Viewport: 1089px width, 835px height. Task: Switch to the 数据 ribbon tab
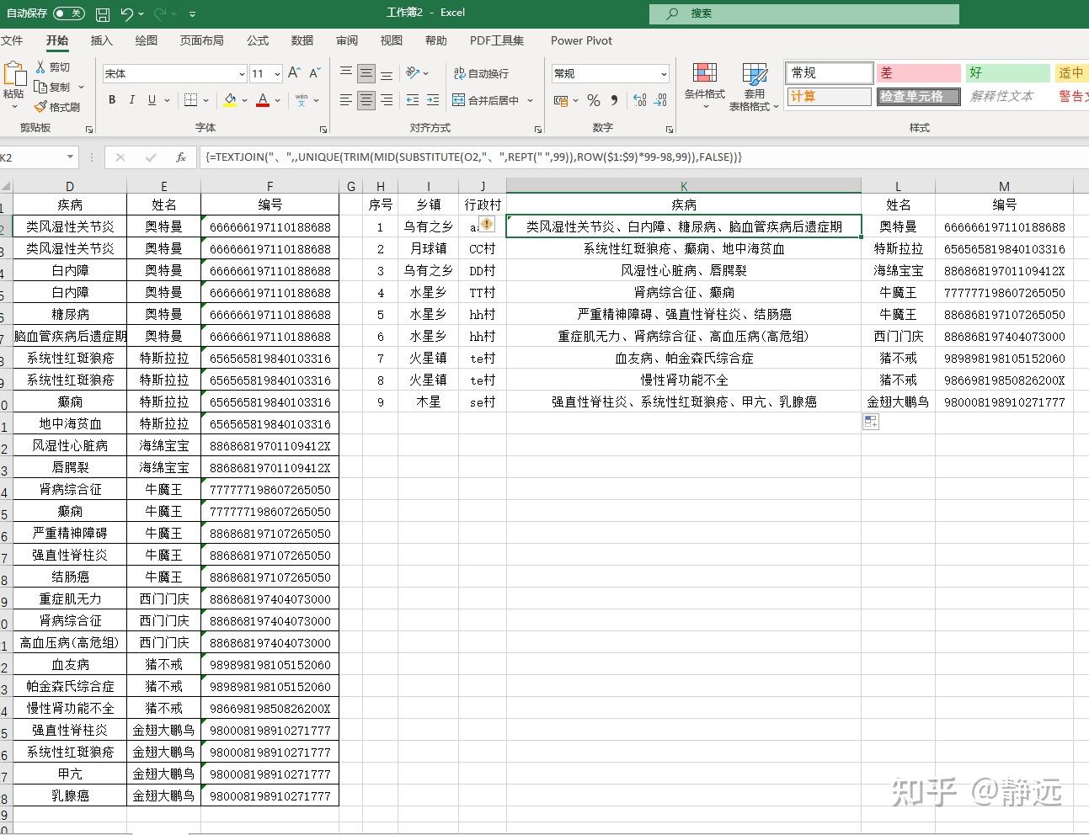302,40
